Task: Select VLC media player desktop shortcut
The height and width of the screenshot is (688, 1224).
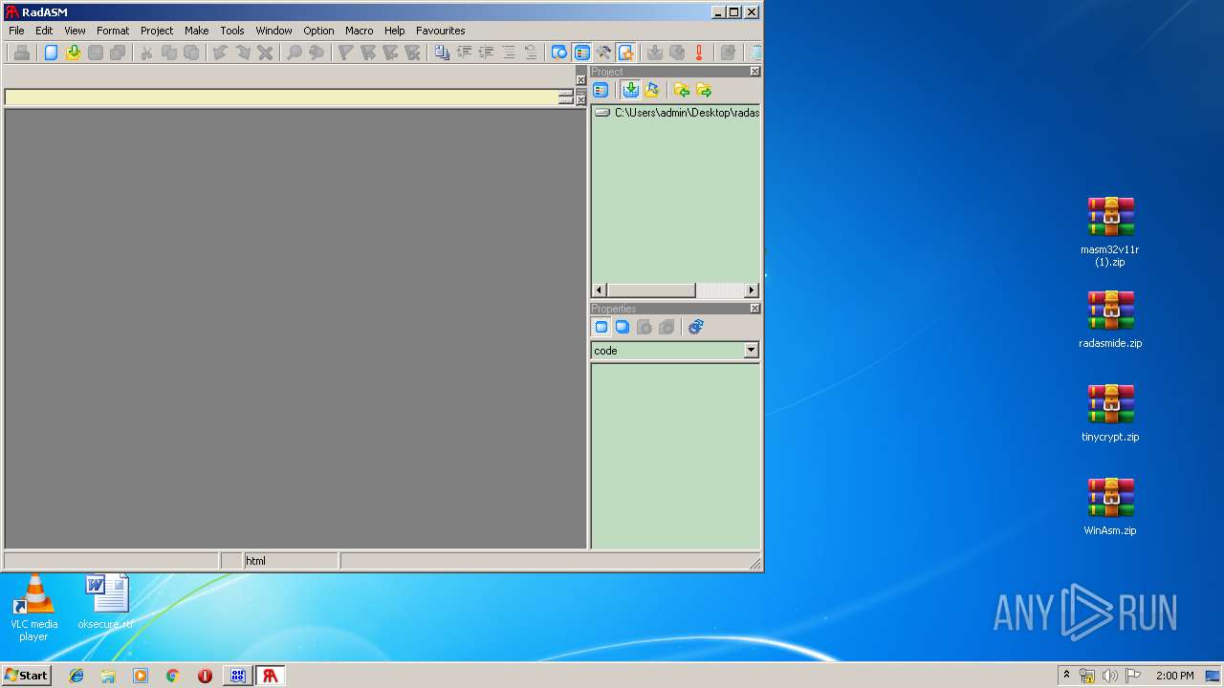Action: pos(33,608)
